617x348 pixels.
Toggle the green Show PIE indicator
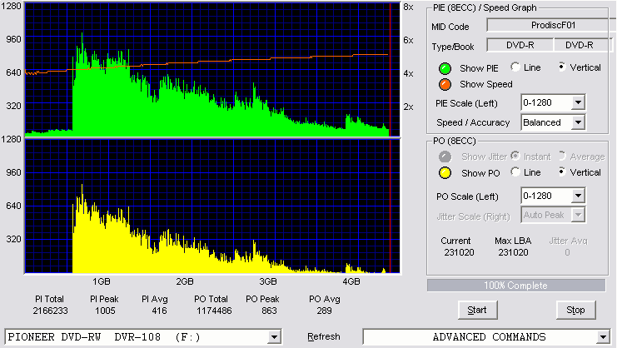(x=445, y=68)
